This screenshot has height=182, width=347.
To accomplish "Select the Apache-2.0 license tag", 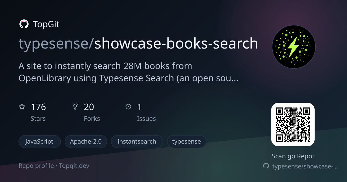I will (x=86, y=142).
